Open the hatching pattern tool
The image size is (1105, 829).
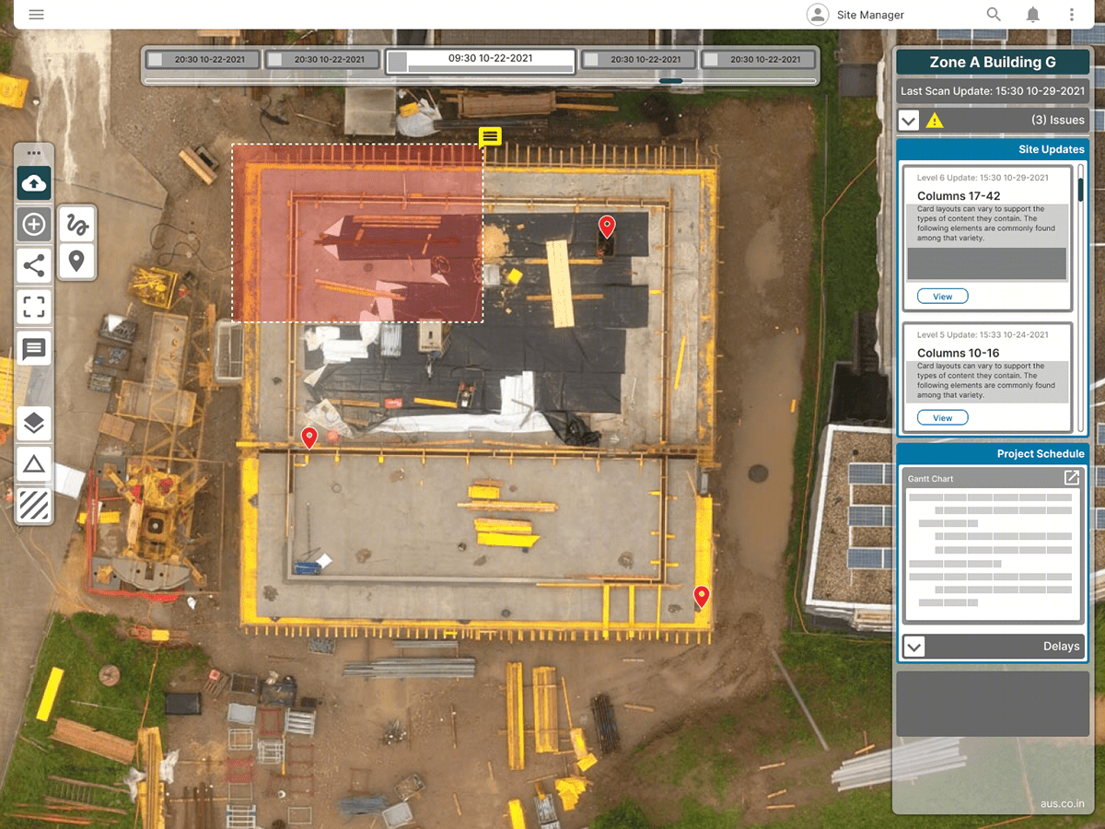coord(33,505)
